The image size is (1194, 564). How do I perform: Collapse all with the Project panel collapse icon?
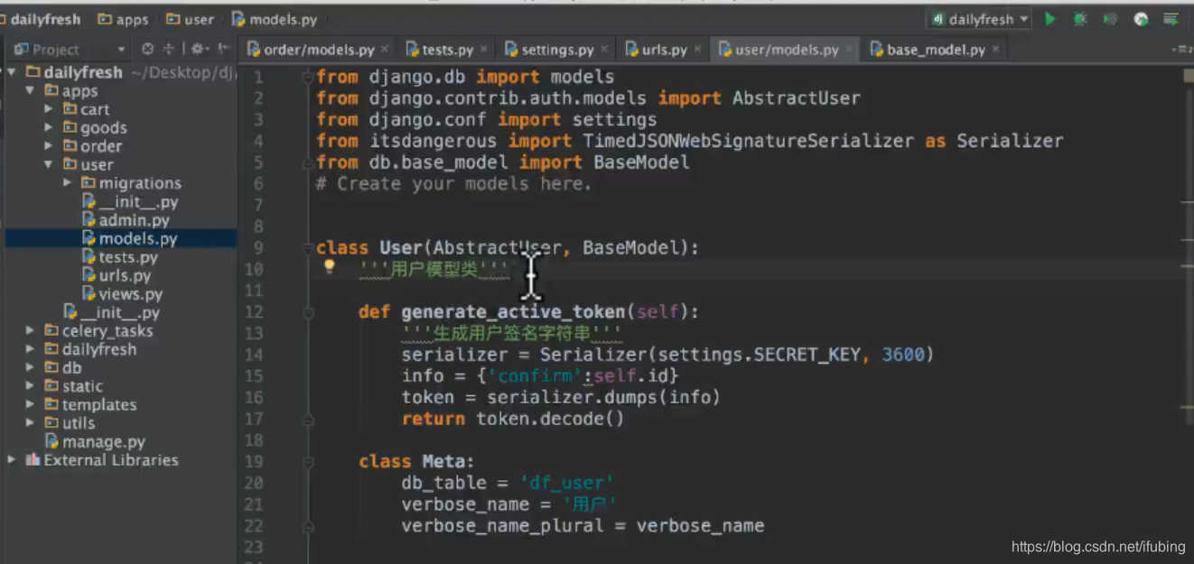[x=169, y=49]
